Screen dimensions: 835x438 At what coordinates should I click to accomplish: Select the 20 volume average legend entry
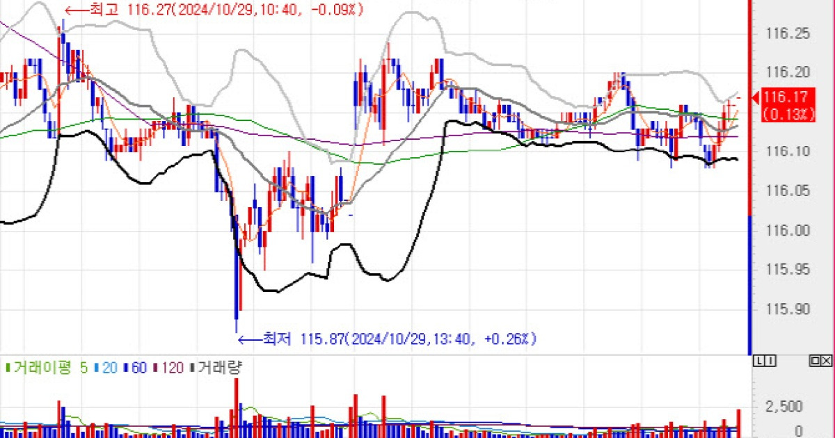[104, 367]
